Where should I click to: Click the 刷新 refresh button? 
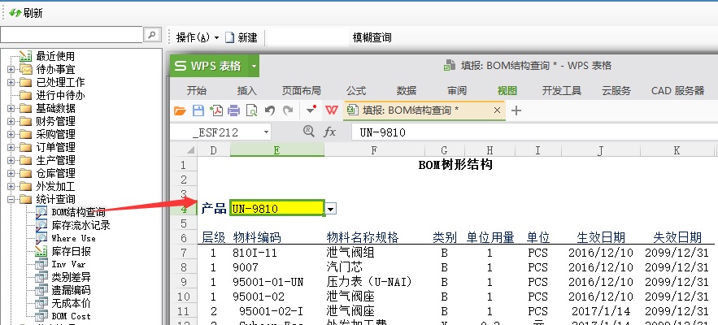[26, 13]
